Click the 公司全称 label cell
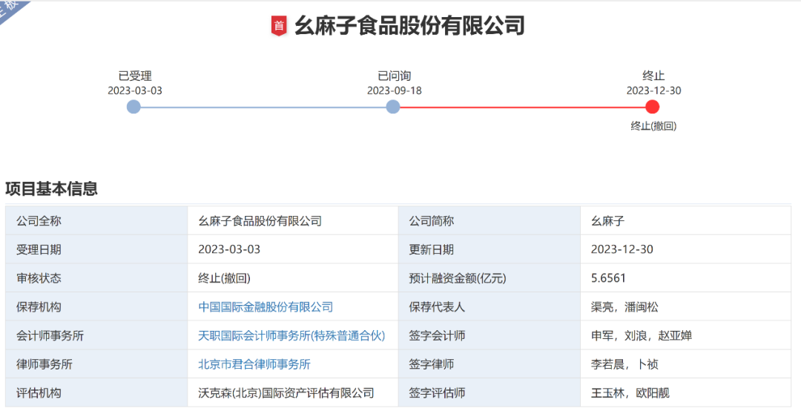Screen dimensions: 801x411 tap(96, 221)
